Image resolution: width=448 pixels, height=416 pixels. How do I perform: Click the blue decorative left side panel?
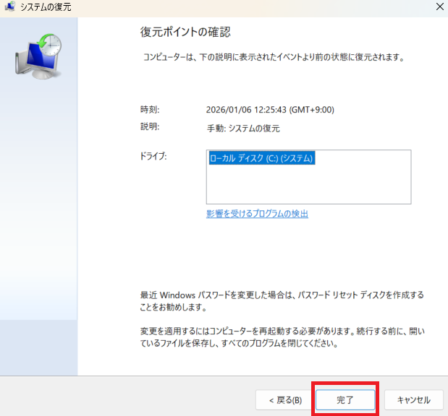click(x=38, y=217)
